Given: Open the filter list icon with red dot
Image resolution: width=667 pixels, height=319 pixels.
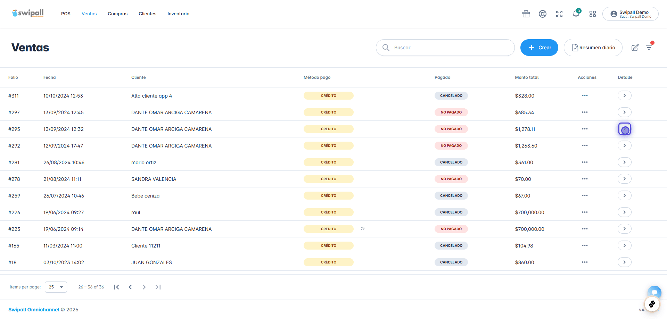Looking at the screenshot, I should click(649, 47).
